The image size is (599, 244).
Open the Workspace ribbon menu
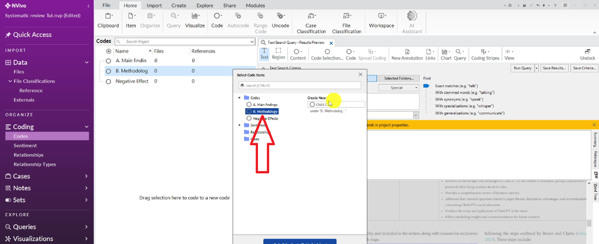click(381, 20)
